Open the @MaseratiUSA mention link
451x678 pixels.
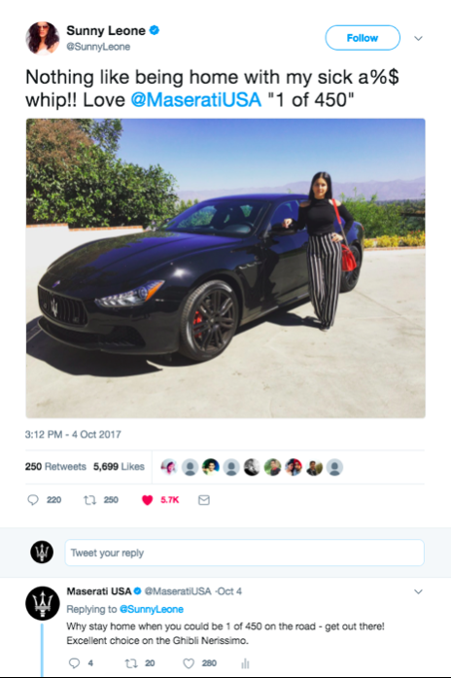tap(195, 100)
